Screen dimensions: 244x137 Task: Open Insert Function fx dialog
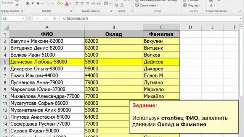coord(54,19)
